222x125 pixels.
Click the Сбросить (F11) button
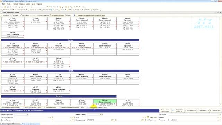tap(216, 110)
